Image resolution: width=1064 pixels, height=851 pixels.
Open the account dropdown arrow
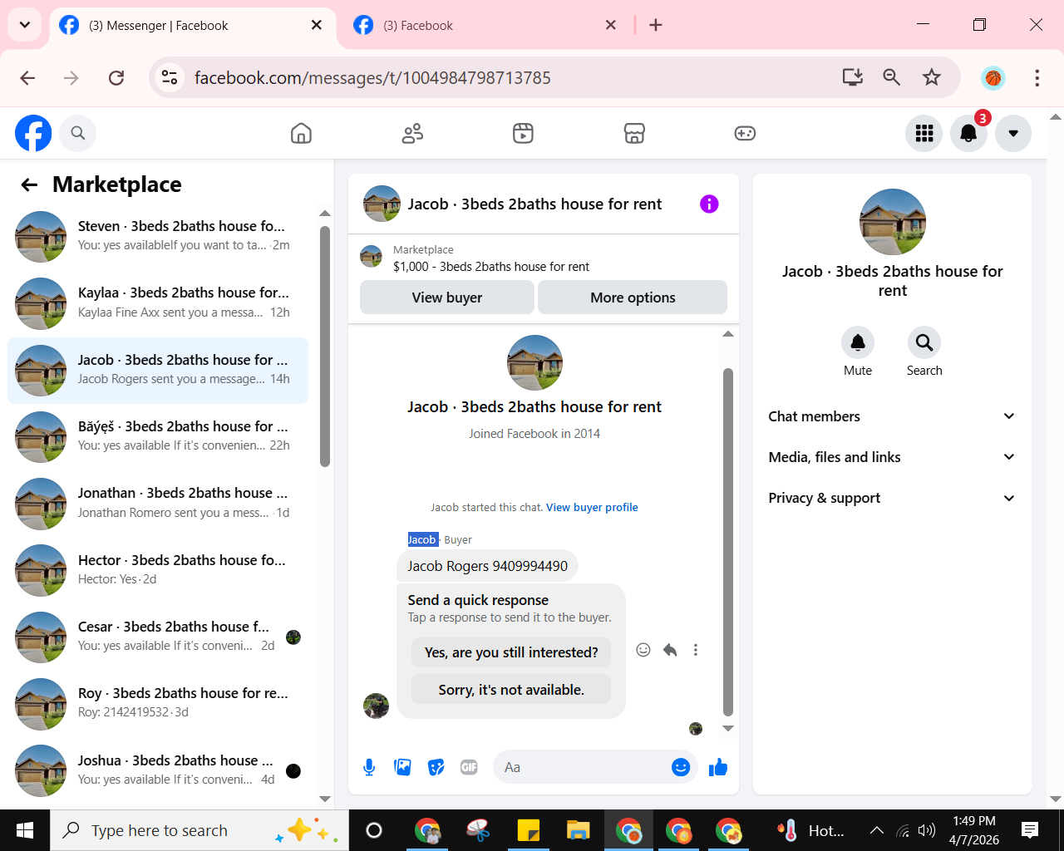click(1013, 133)
